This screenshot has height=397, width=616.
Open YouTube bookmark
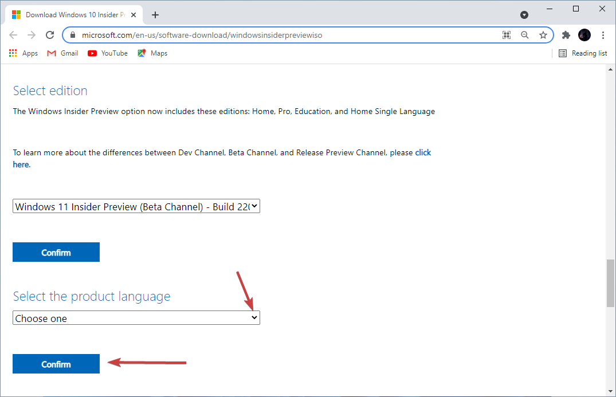108,53
